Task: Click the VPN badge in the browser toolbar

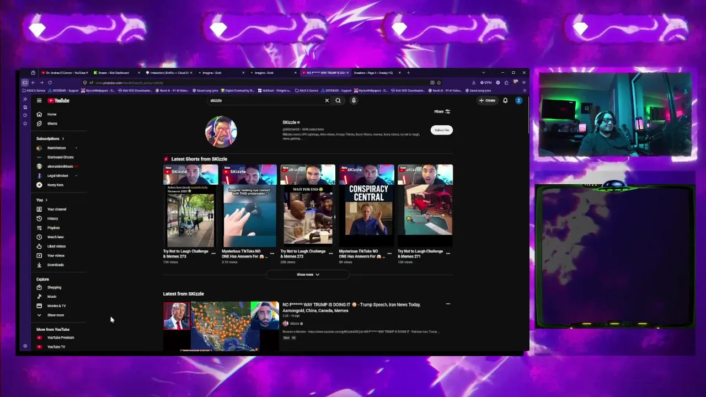Action: point(486,83)
